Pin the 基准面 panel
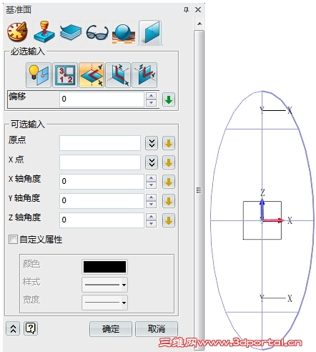The width and height of the screenshot is (316, 352). point(186,10)
